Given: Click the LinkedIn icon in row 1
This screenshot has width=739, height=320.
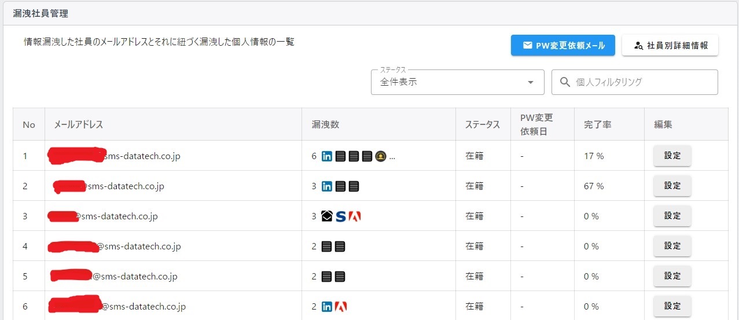Looking at the screenshot, I should [x=327, y=156].
